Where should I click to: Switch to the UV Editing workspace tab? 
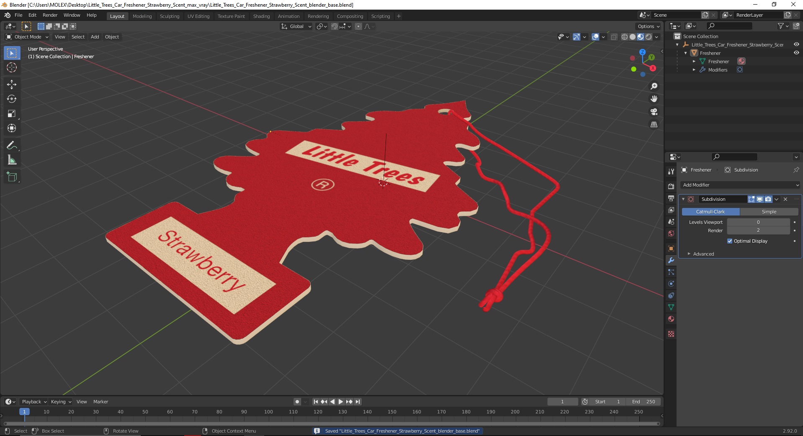tap(198, 16)
